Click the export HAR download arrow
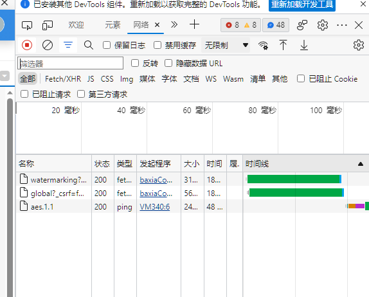Screen dimensions: 369x297 [304, 45]
